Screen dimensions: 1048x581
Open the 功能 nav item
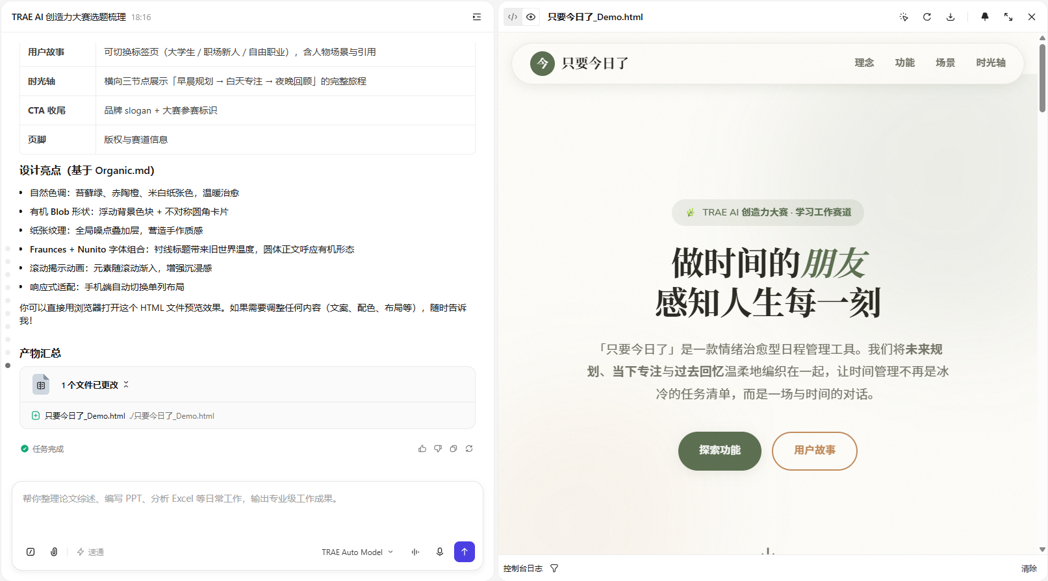tap(904, 63)
